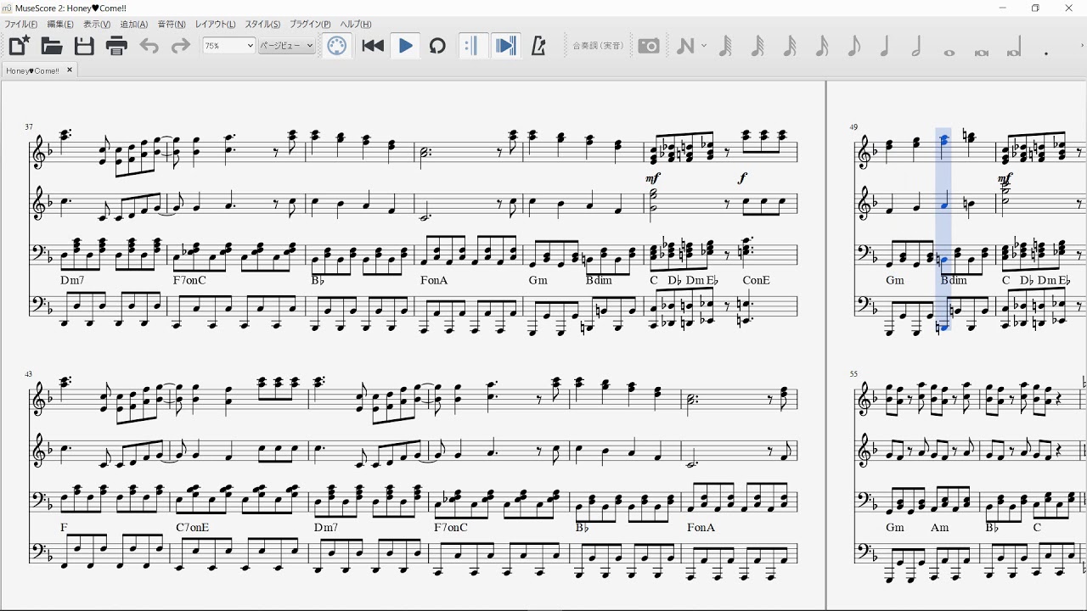1087x611 pixels.
Task: Toggle the metronome icon
Action: pyautogui.click(x=538, y=46)
